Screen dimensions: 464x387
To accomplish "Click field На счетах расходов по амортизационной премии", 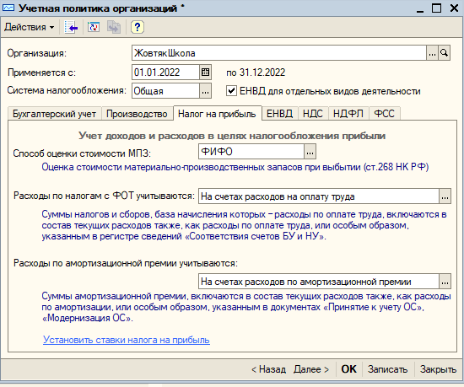I will (319, 282).
